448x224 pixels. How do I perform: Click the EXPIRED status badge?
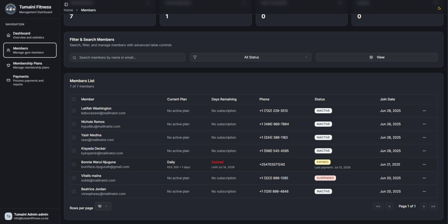[x=323, y=162]
